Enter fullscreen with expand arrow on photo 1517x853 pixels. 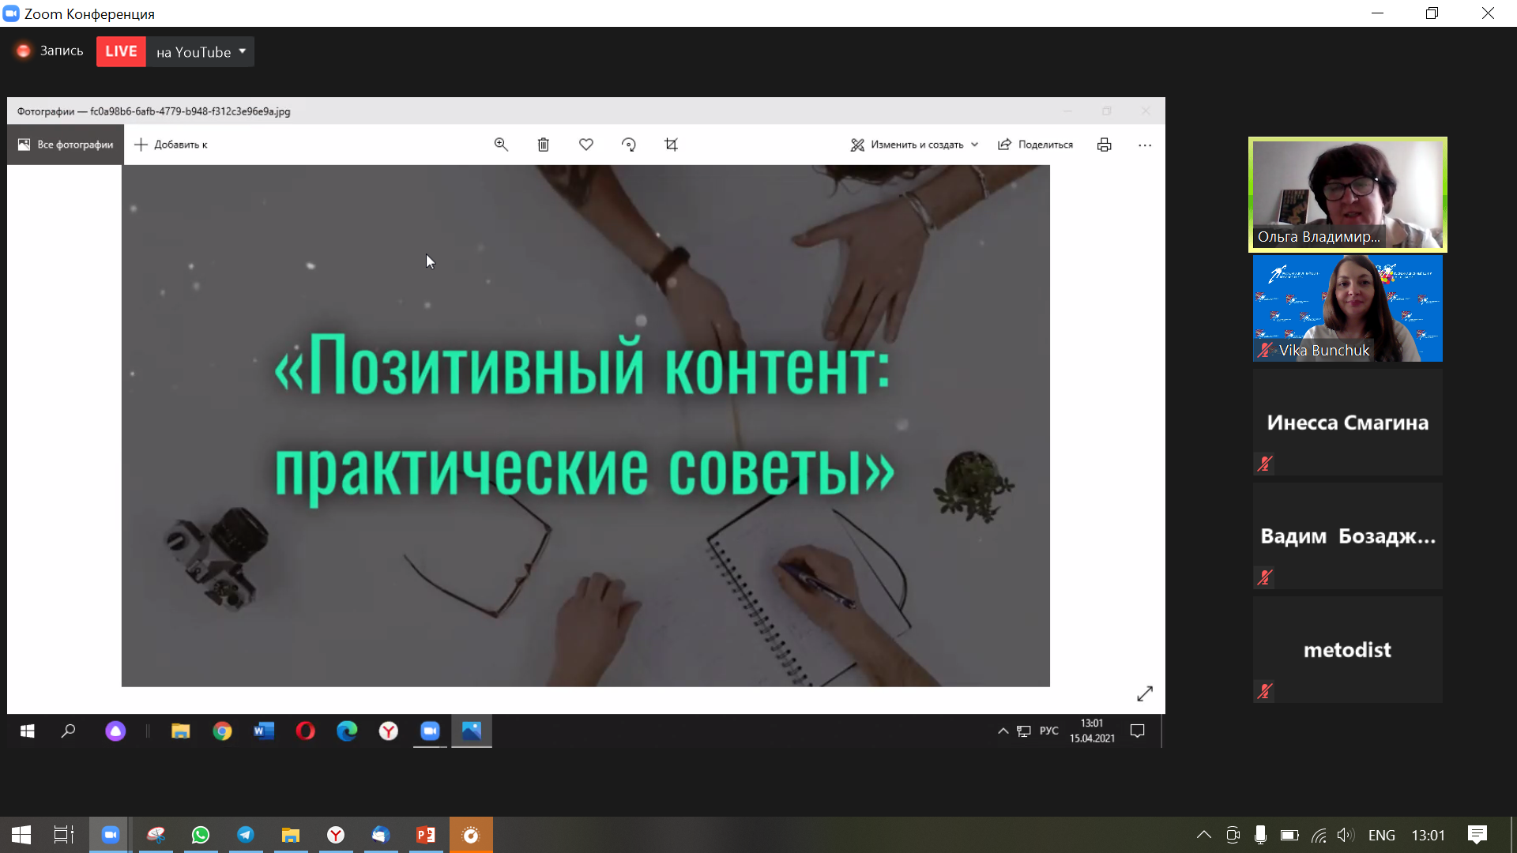1145,693
